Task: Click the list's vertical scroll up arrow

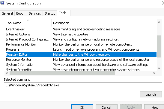Action: (x=159, y=22)
